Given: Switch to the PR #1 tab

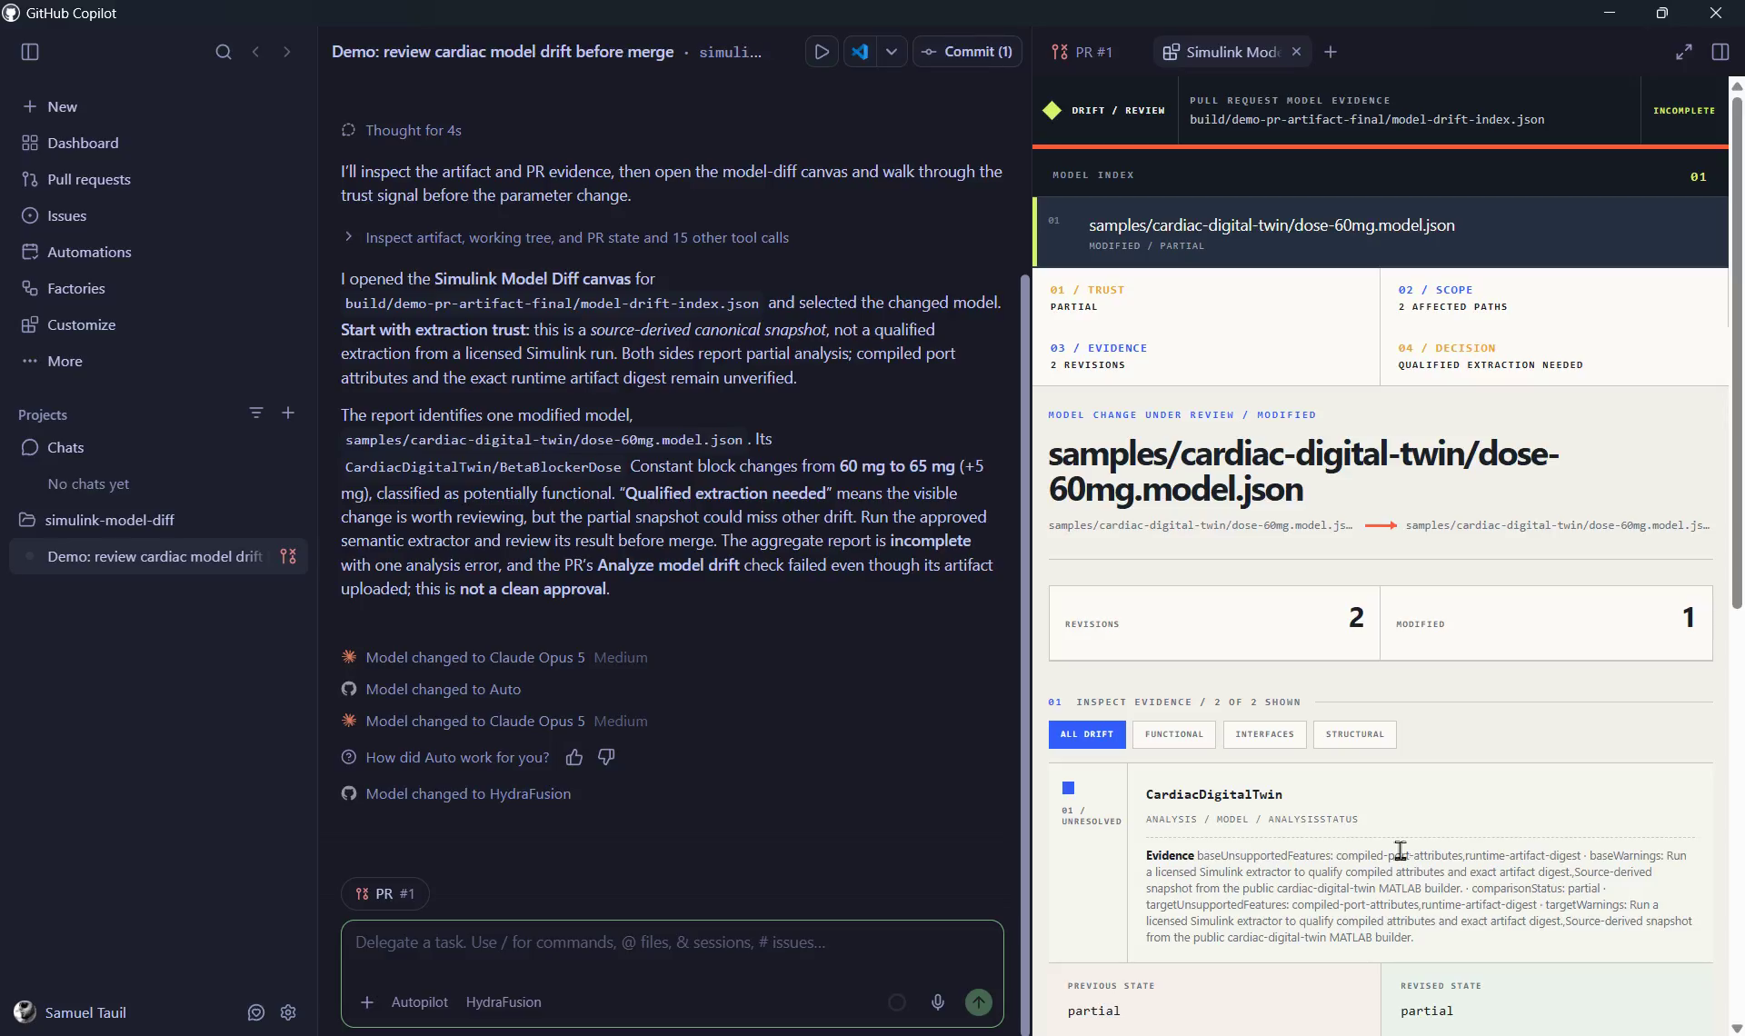Looking at the screenshot, I should [1082, 52].
